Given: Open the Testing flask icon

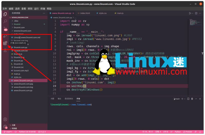Looking at the screenshot, I should click(5, 50).
